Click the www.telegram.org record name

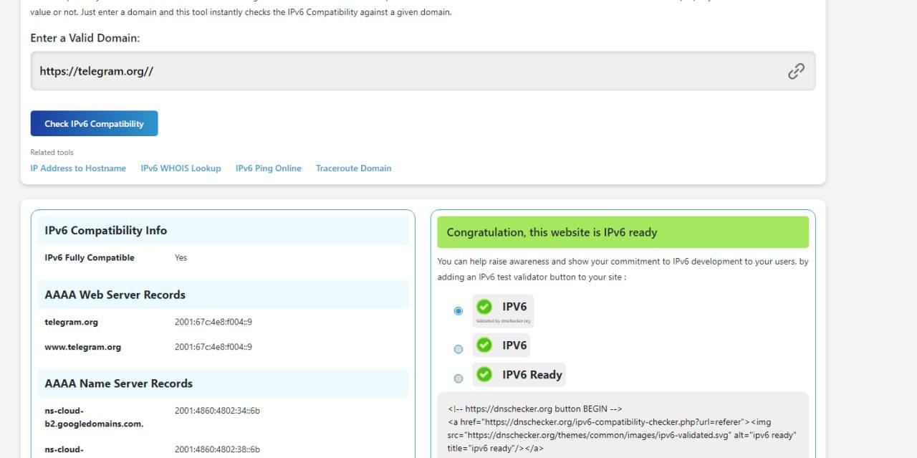(x=83, y=347)
